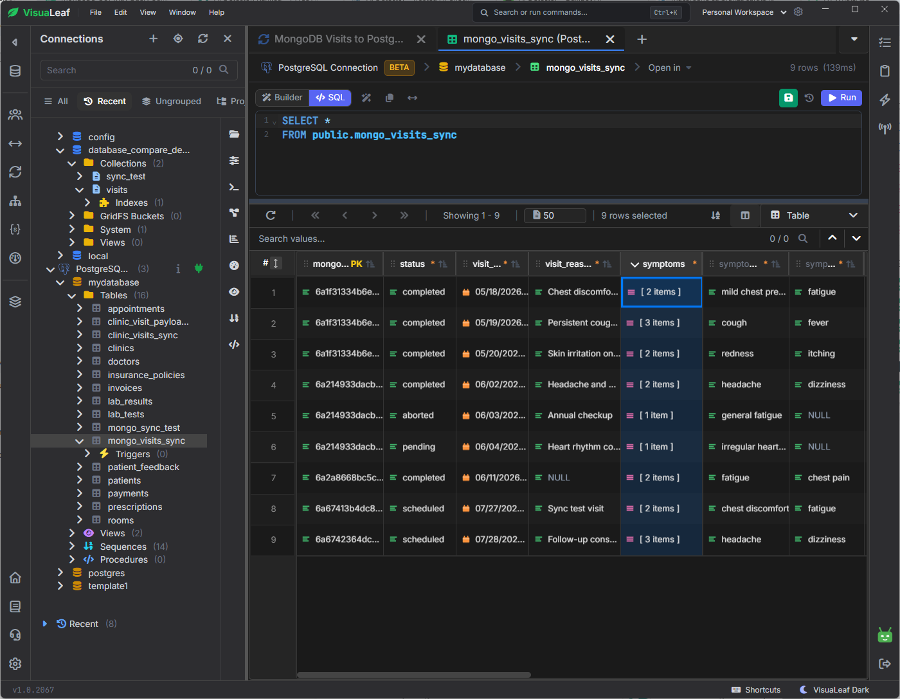Select the Recent connections filter
Screen dimensions: 900x699
tap(105, 101)
